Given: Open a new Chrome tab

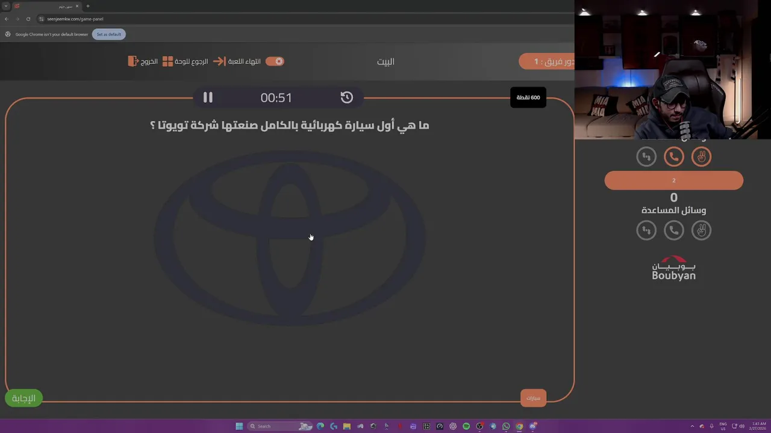Looking at the screenshot, I should [87, 6].
